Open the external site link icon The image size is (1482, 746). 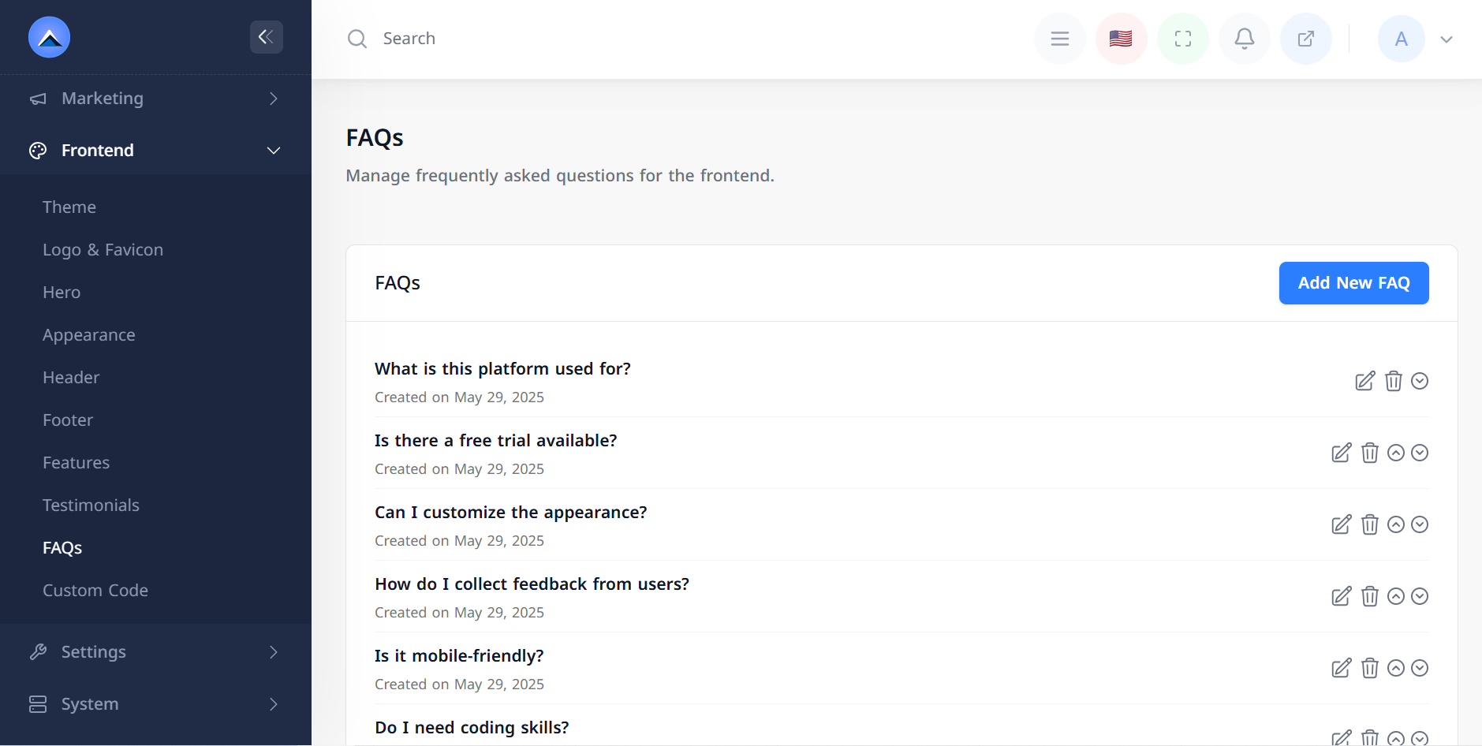click(1305, 39)
